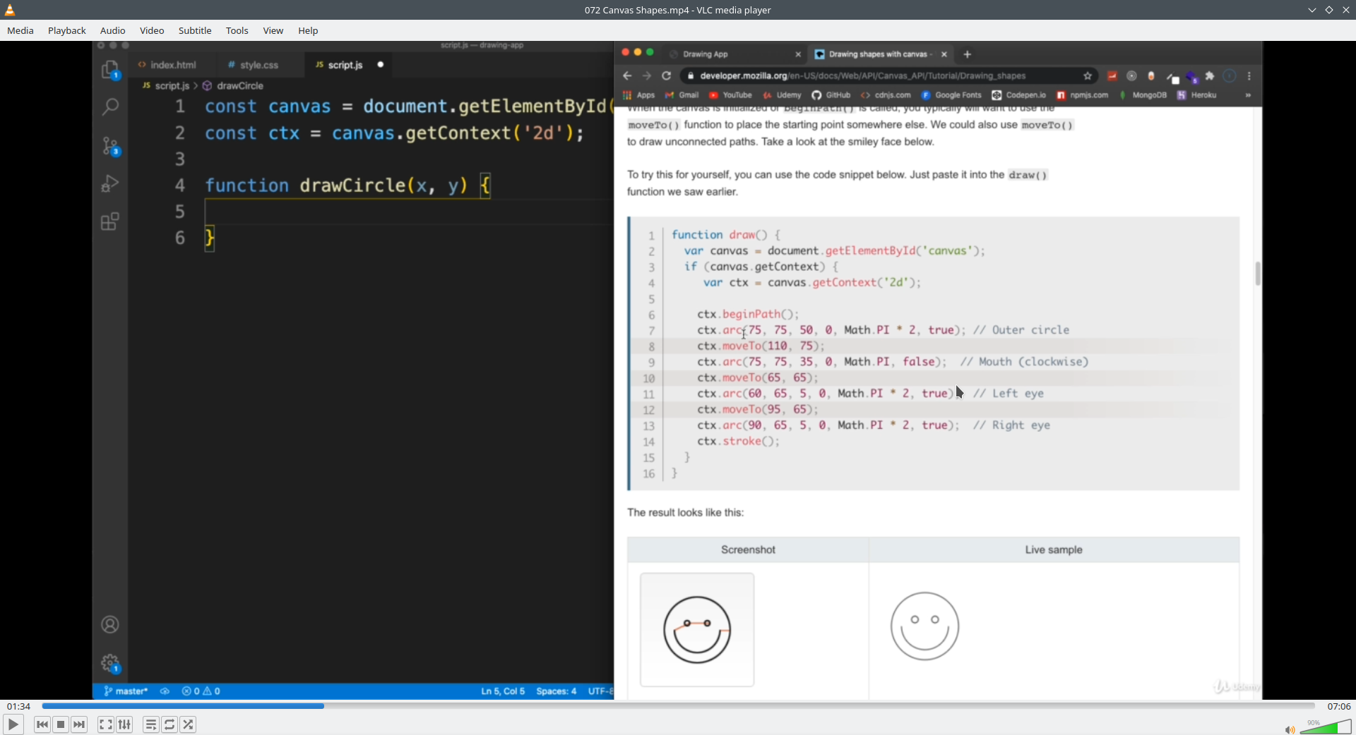Viewport: 1356px width, 735px height.
Task: Open the YouTube bookmark
Action: [730, 95]
